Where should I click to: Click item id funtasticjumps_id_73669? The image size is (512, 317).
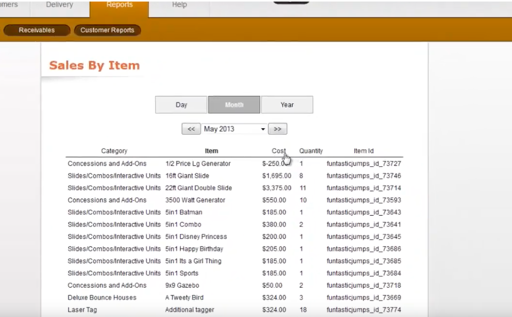pos(364,297)
